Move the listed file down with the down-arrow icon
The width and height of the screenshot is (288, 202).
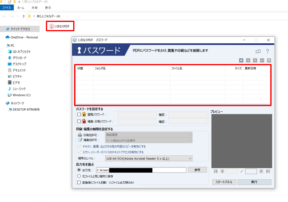click(x=255, y=60)
